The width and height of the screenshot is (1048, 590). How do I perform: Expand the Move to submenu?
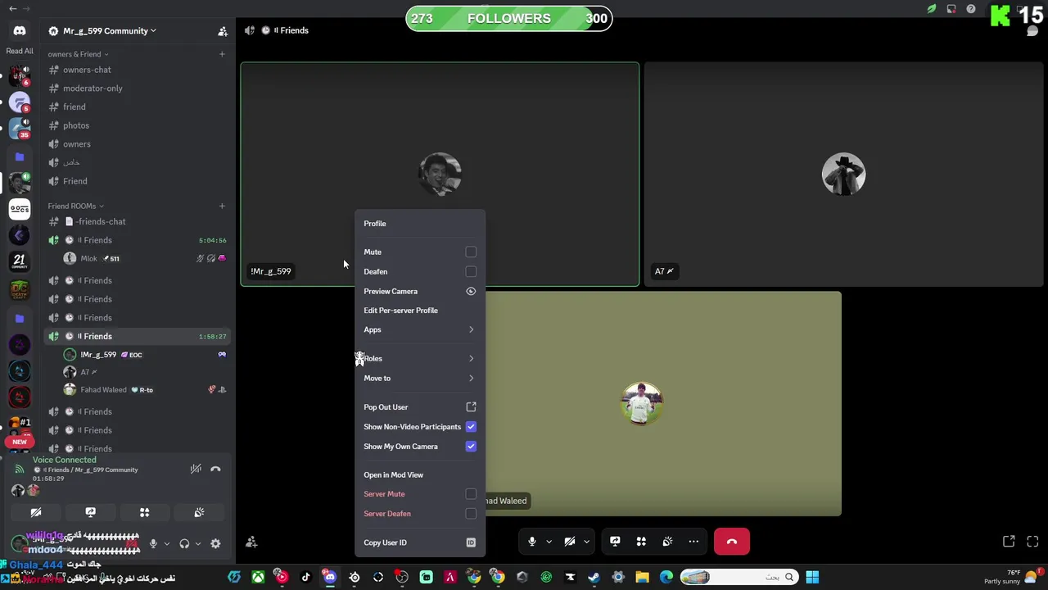pos(420,378)
